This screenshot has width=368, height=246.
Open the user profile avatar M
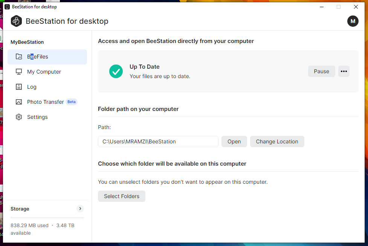click(x=353, y=21)
